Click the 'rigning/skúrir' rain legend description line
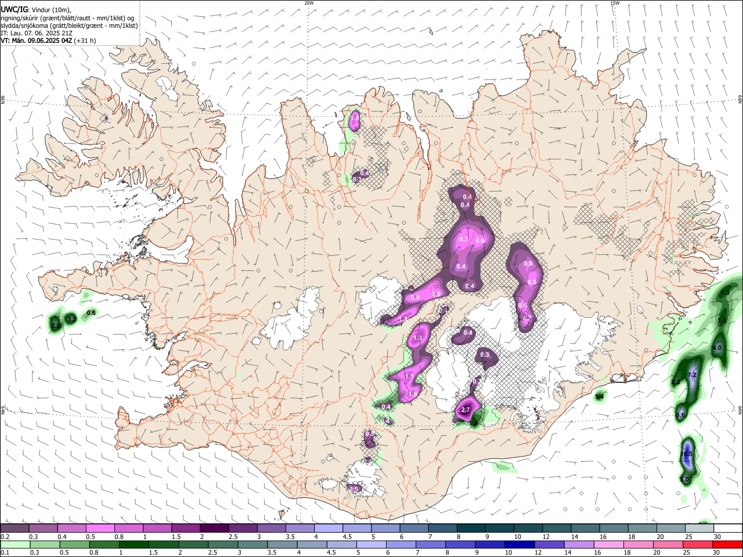 click(x=67, y=18)
